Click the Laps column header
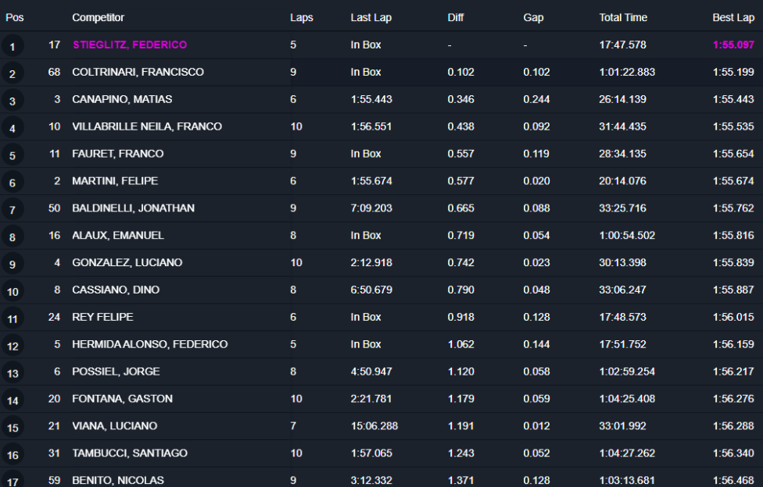Screen dimensions: 763x487 301,17
